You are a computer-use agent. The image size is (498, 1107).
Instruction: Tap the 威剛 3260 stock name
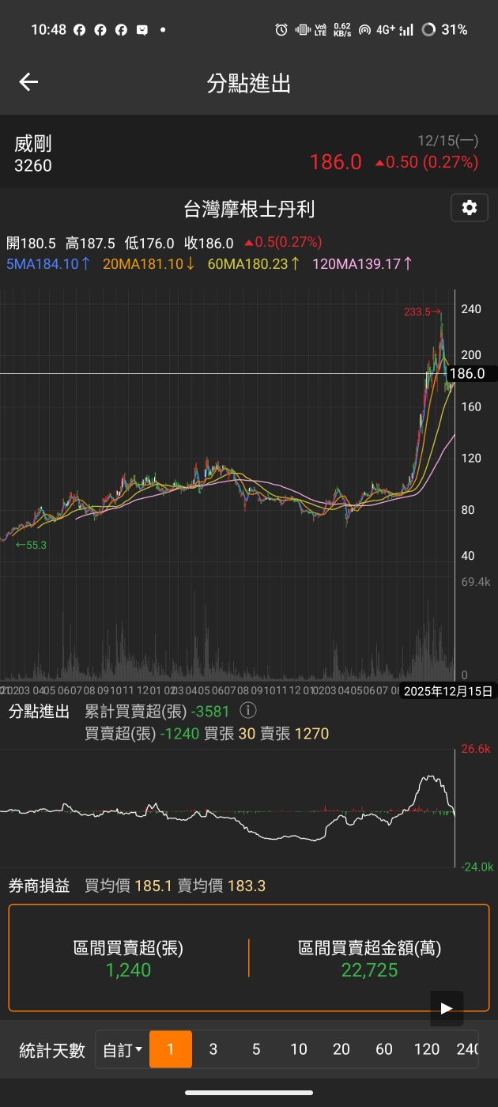[33, 154]
